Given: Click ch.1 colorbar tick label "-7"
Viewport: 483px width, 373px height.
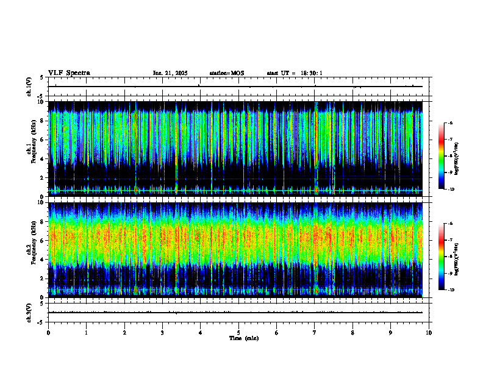Looking at the screenshot, I should click(x=450, y=140).
